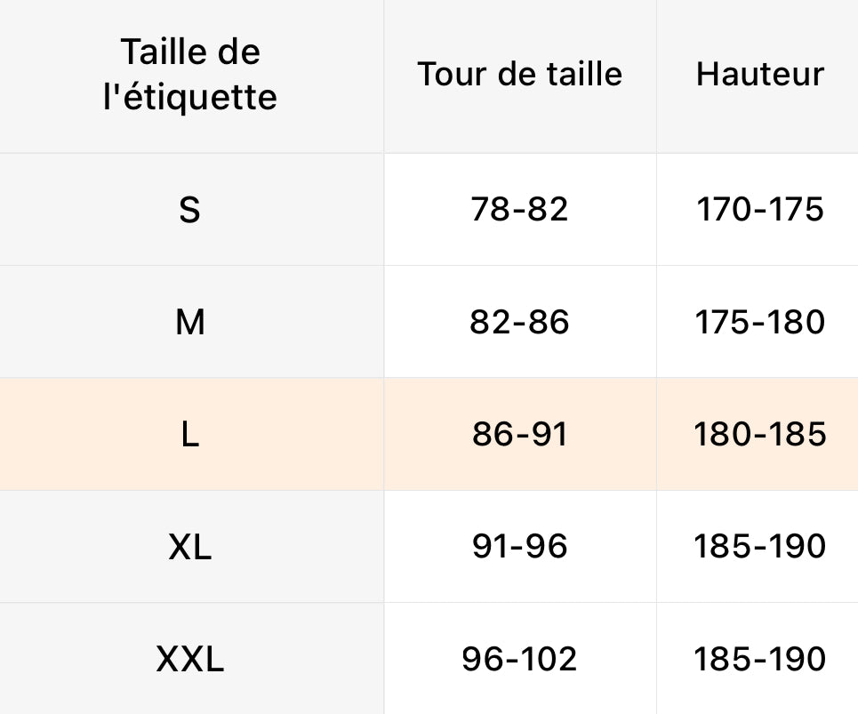This screenshot has height=714, width=858.
Task: Select the XXL size label cell
Action: tap(190, 660)
